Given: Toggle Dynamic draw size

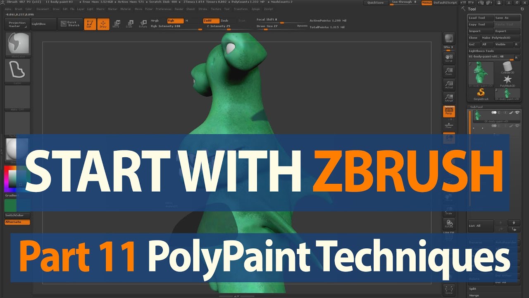Looking at the screenshot, I should 302,26.
